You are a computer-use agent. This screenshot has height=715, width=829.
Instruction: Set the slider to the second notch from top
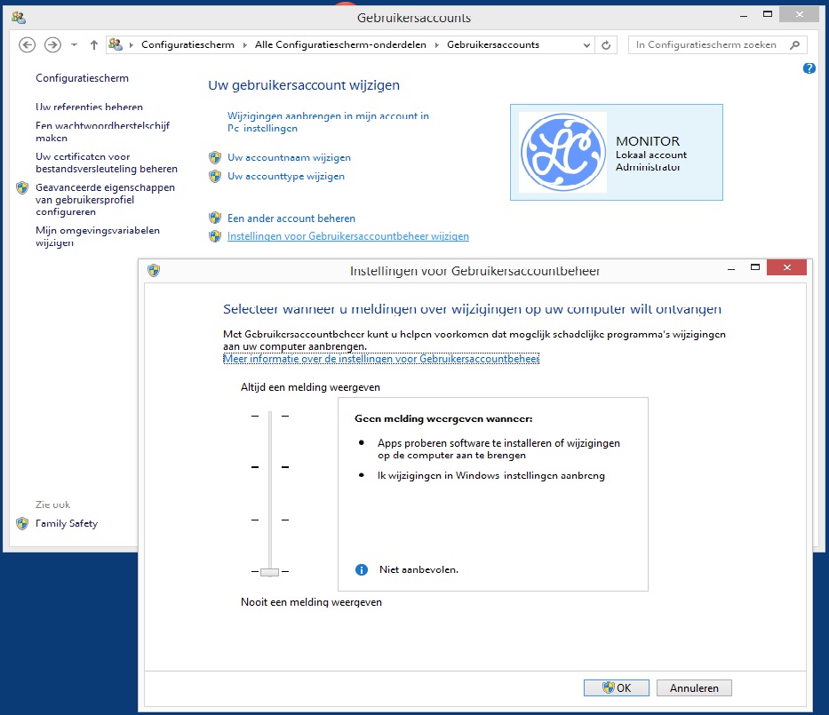pos(269,467)
